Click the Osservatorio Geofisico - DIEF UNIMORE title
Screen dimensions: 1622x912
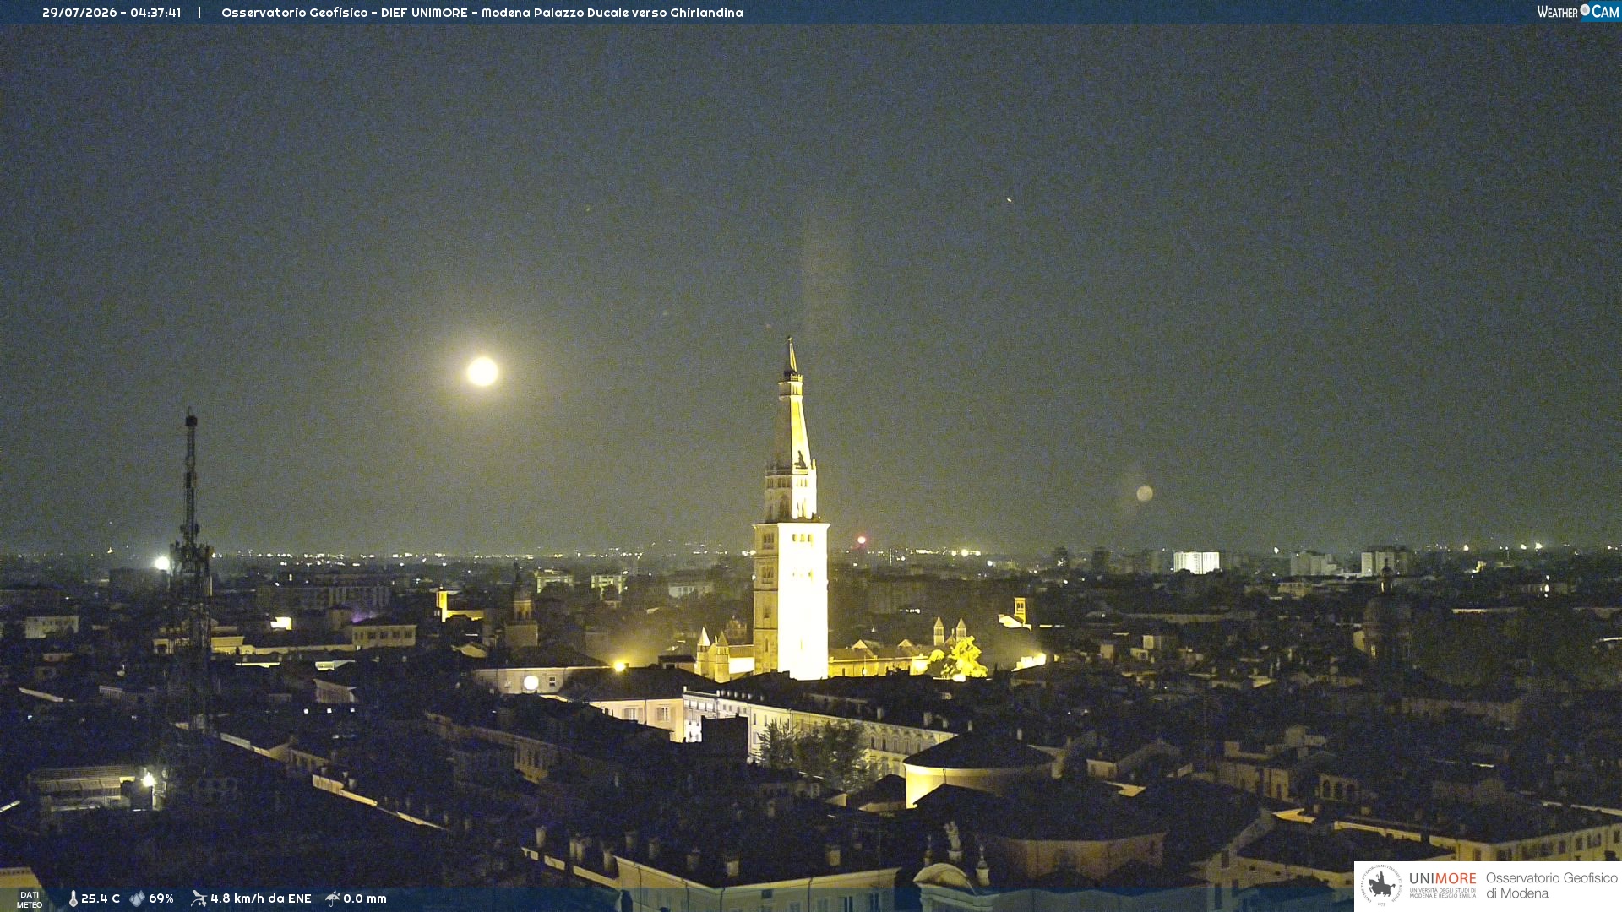coord(482,13)
